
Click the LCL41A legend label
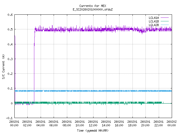154,18
